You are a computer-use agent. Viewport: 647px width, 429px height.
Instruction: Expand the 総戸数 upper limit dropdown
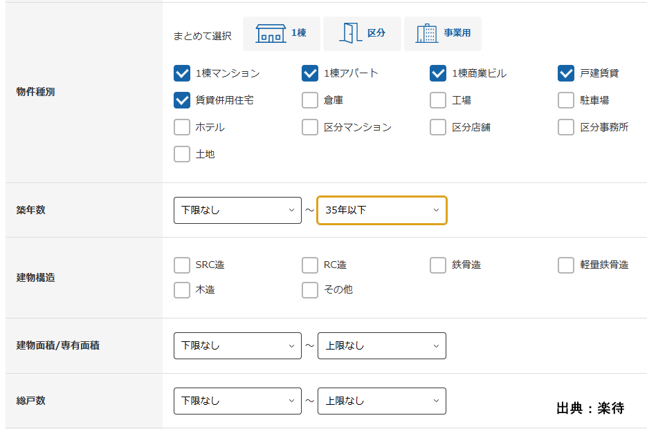coord(382,401)
